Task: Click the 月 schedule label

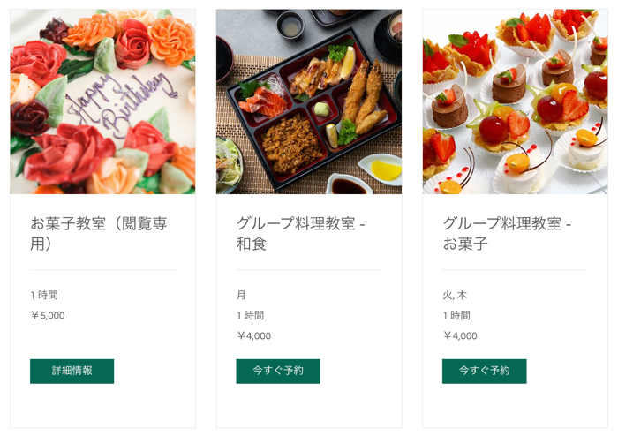Action: click(x=241, y=295)
